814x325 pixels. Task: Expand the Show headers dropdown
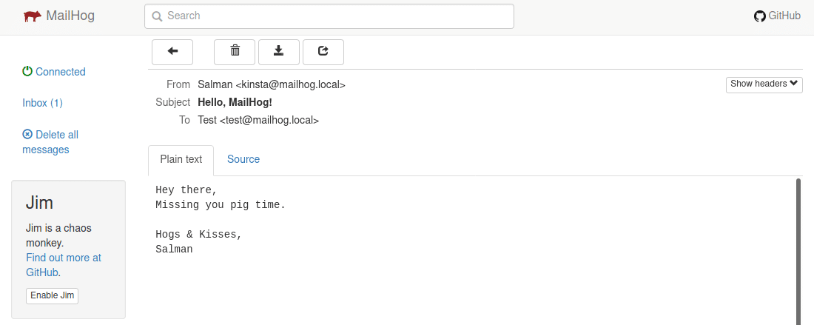(x=764, y=84)
